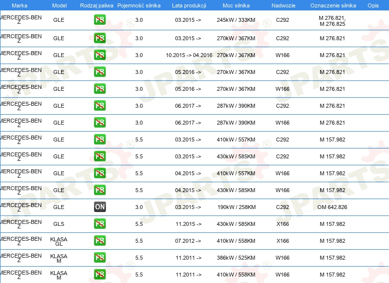Click the Nadwozie column header

pos(283,5)
